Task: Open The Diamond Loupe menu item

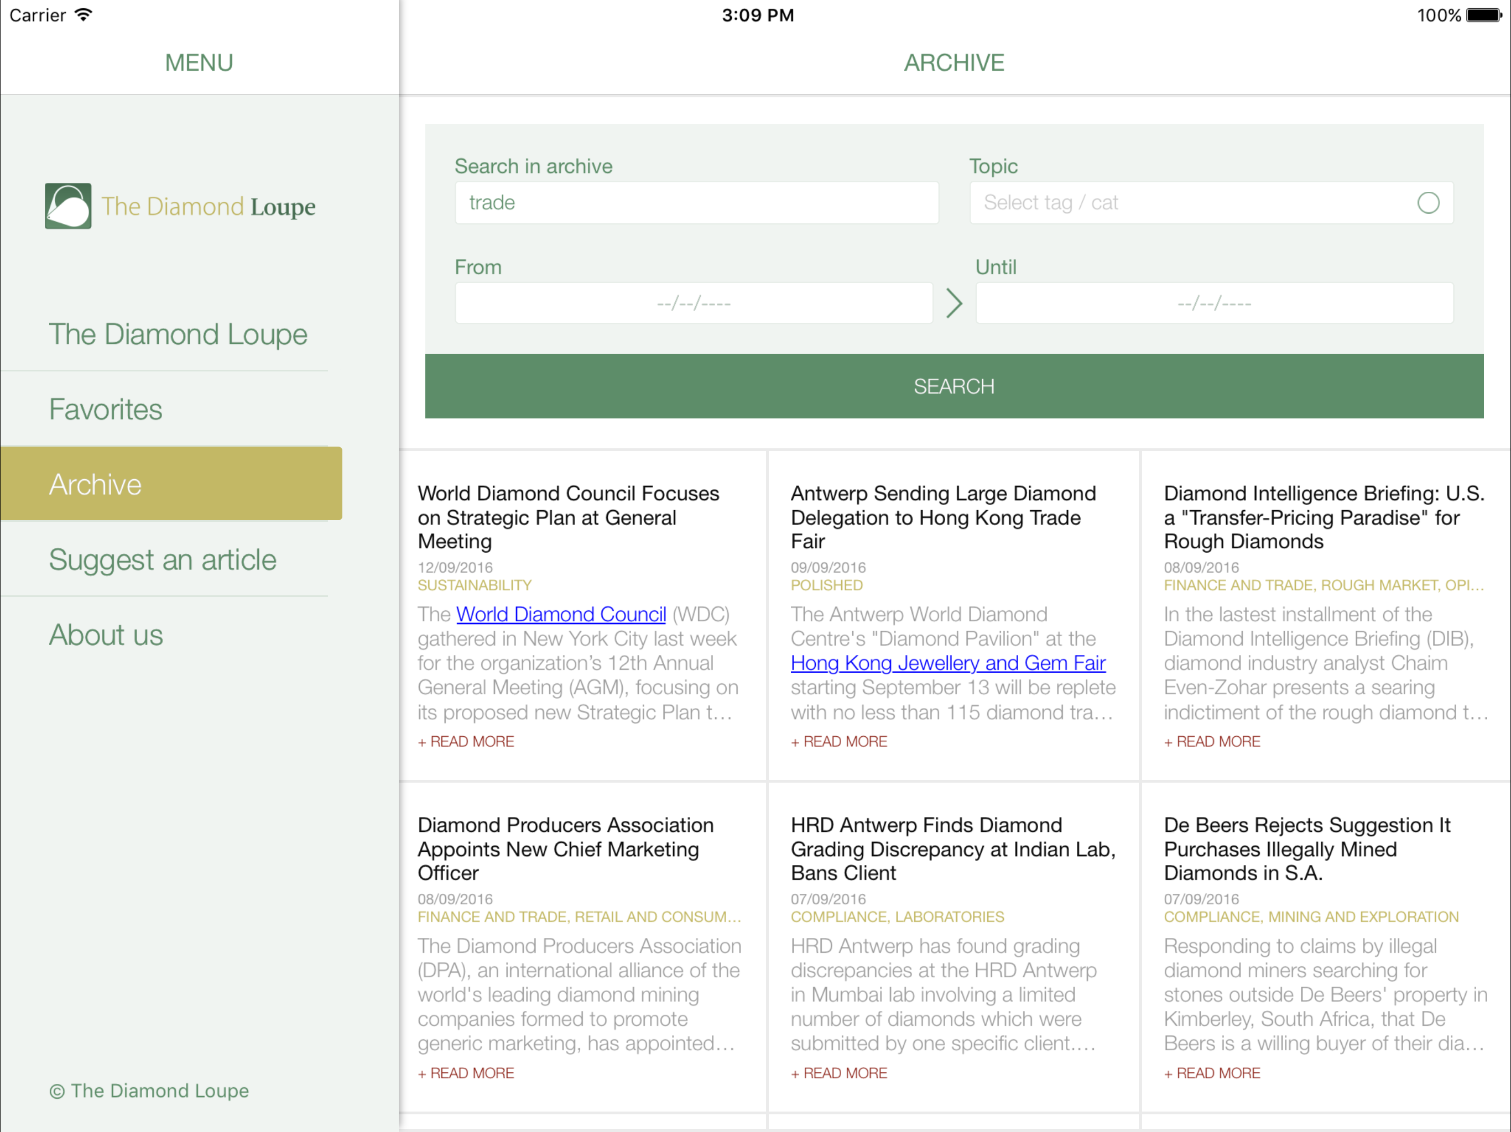Action: click(178, 334)
